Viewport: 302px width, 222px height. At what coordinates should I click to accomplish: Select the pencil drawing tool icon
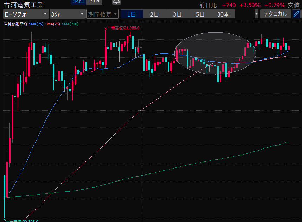pos(296,14)
